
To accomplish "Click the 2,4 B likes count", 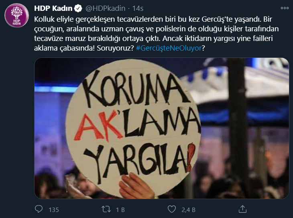I will coord(188,210).
